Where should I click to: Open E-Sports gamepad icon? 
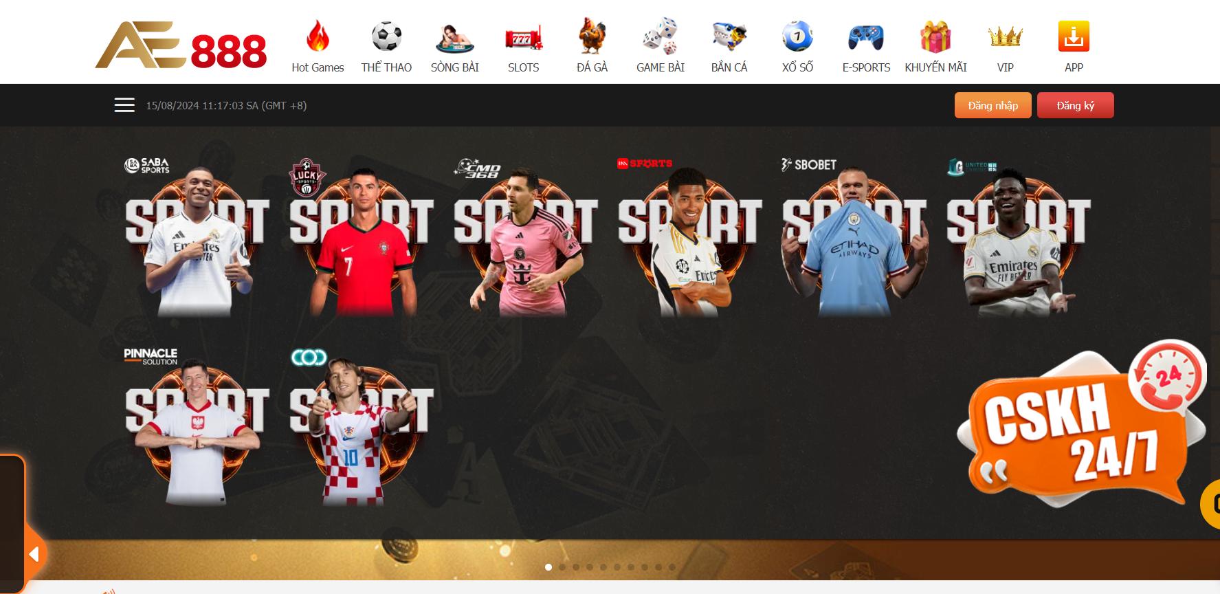point(866,38)
